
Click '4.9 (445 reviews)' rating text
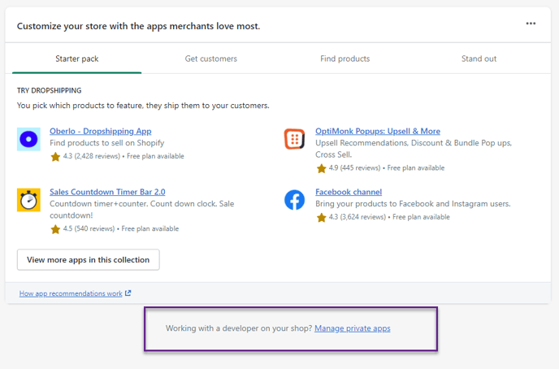(355, 168)
